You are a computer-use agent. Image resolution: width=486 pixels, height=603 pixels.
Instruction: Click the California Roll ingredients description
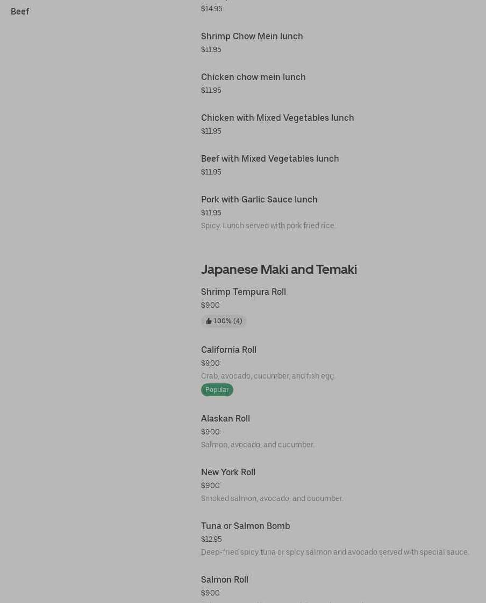[268, 376]
